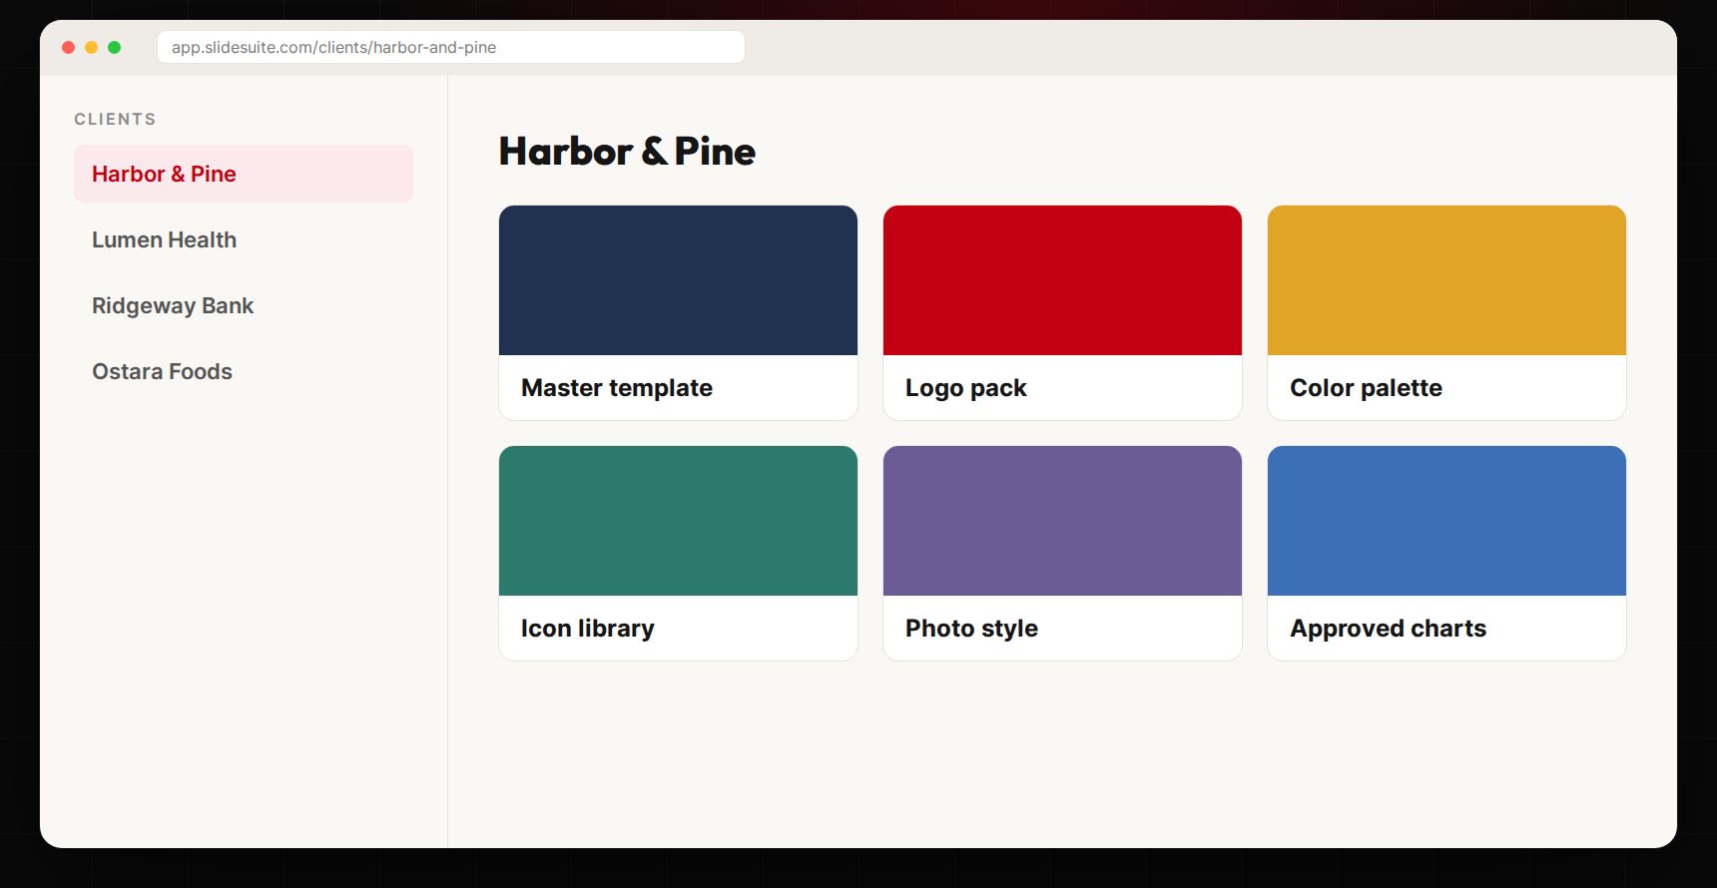Click the Photo style card title
The image size is (1717, 888).
pos(971,629)
